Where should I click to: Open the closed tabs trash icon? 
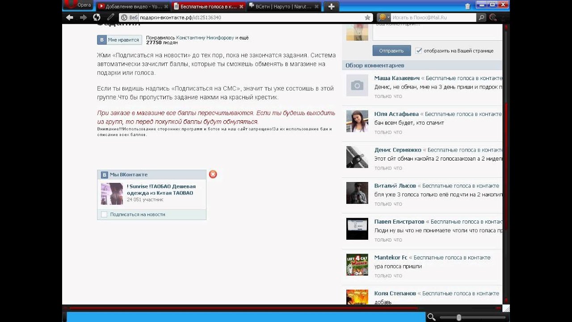[467, 6]
